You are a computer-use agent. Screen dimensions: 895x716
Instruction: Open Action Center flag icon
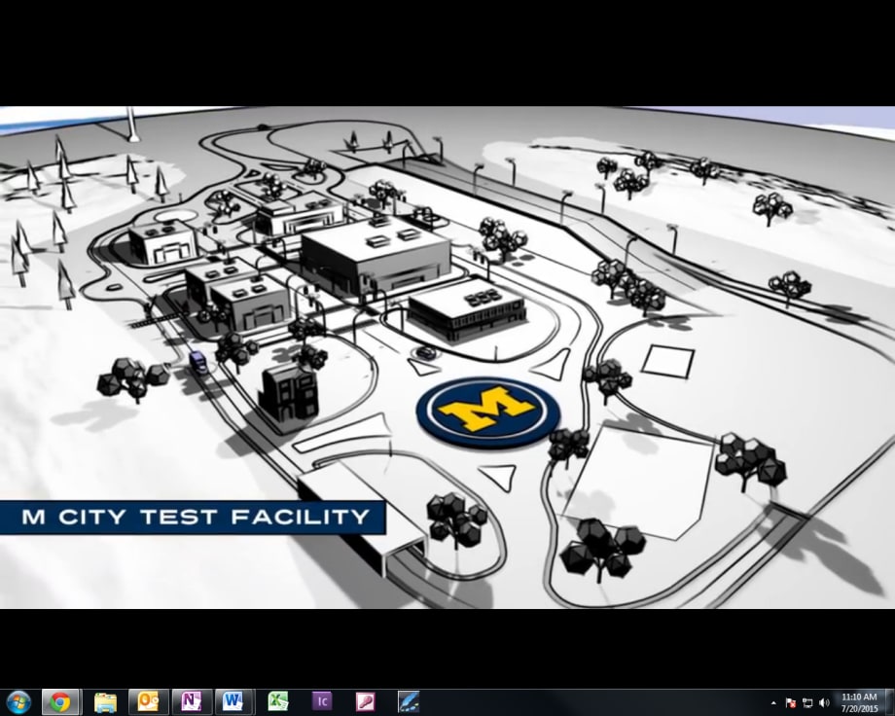click(x=791, y=703)
